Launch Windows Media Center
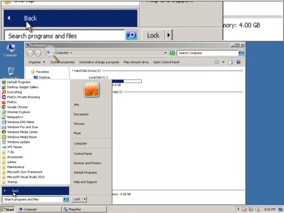This screenshot has width=284, height=213. pos(35,132)
